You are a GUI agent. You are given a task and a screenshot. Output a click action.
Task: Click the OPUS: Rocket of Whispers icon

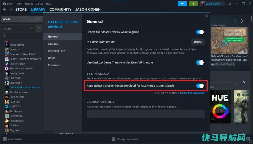pyautogui.click(x=7, y=59)
